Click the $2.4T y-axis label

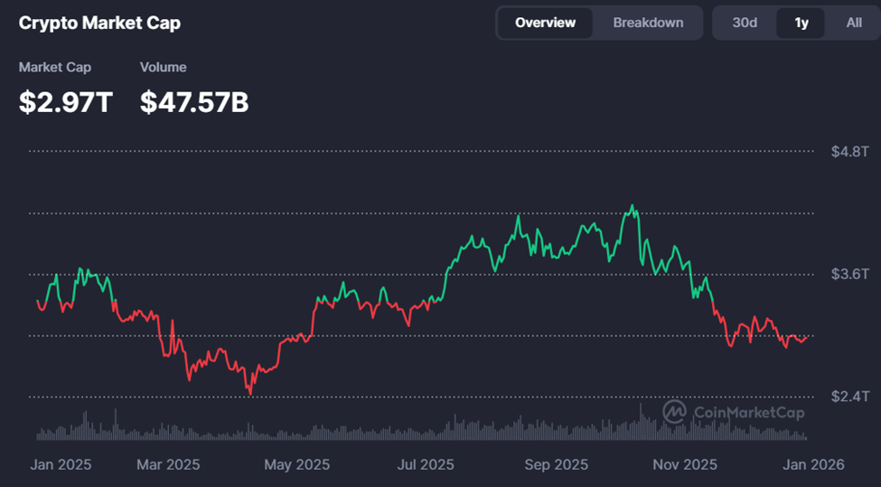pos(850,396)
